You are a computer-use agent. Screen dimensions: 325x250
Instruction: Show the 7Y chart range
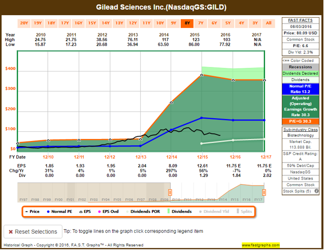[201, 23]
